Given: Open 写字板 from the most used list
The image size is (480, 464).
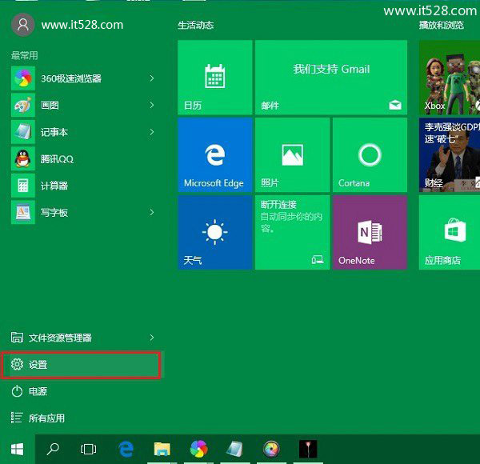Looking at the screenshot, I should click(x=83, y=213).
